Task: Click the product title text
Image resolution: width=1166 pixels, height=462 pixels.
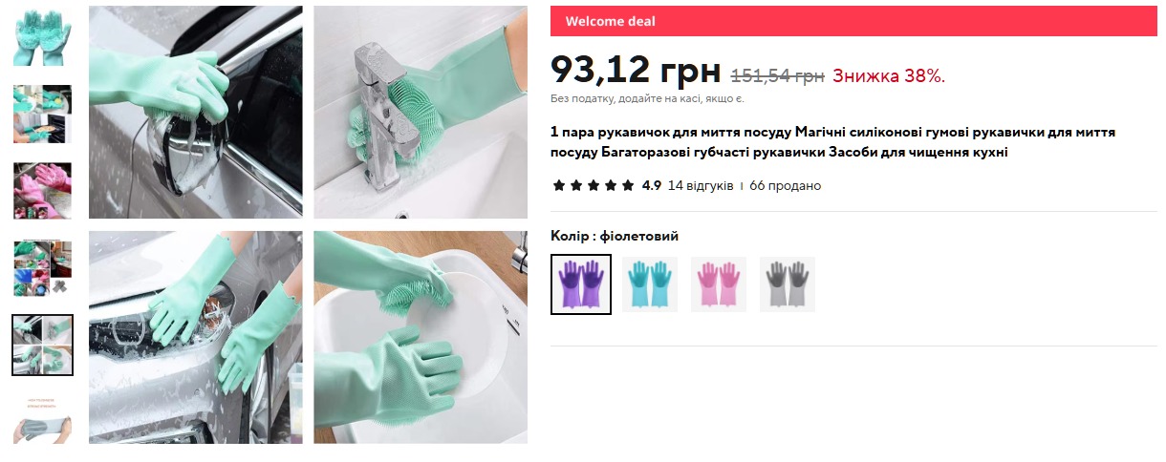Action: tap(833, 142)
